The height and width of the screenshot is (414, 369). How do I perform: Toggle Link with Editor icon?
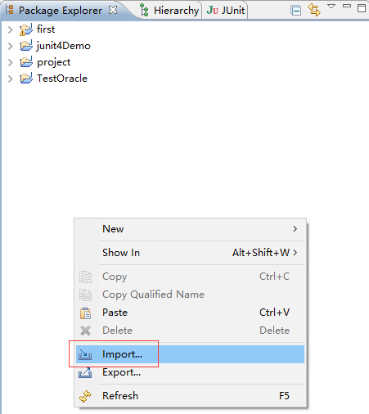click(314, 10)
